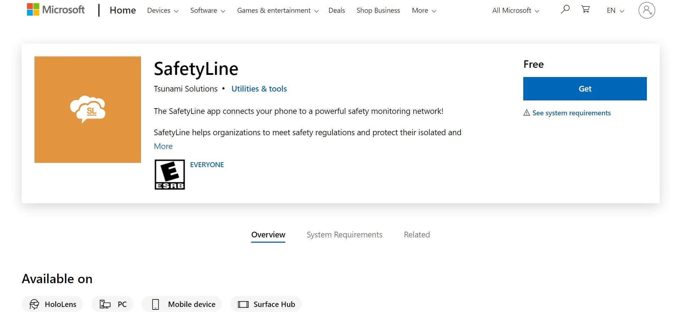Open the shopping cart icon
Screen dimensions: 676x319
pyautogui.click(x=585, y=9)
